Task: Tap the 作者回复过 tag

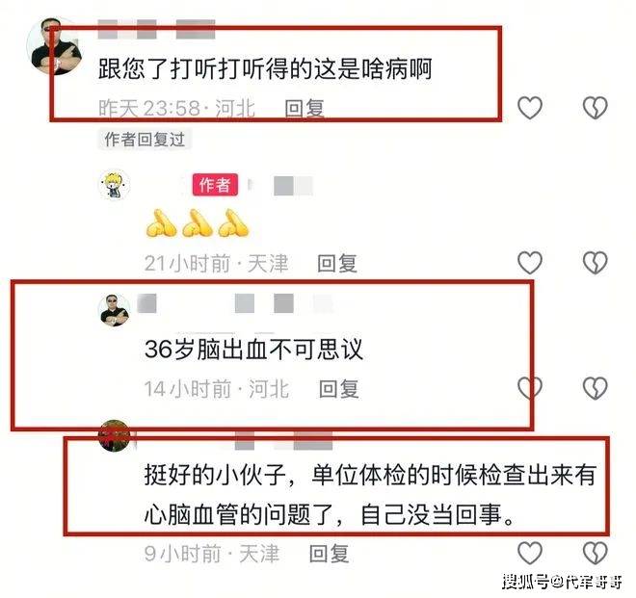Action: (145, 140)
